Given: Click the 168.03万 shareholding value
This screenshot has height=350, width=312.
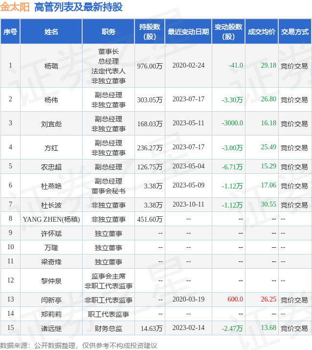Looking at the screenshot, I should pos(150,124).
